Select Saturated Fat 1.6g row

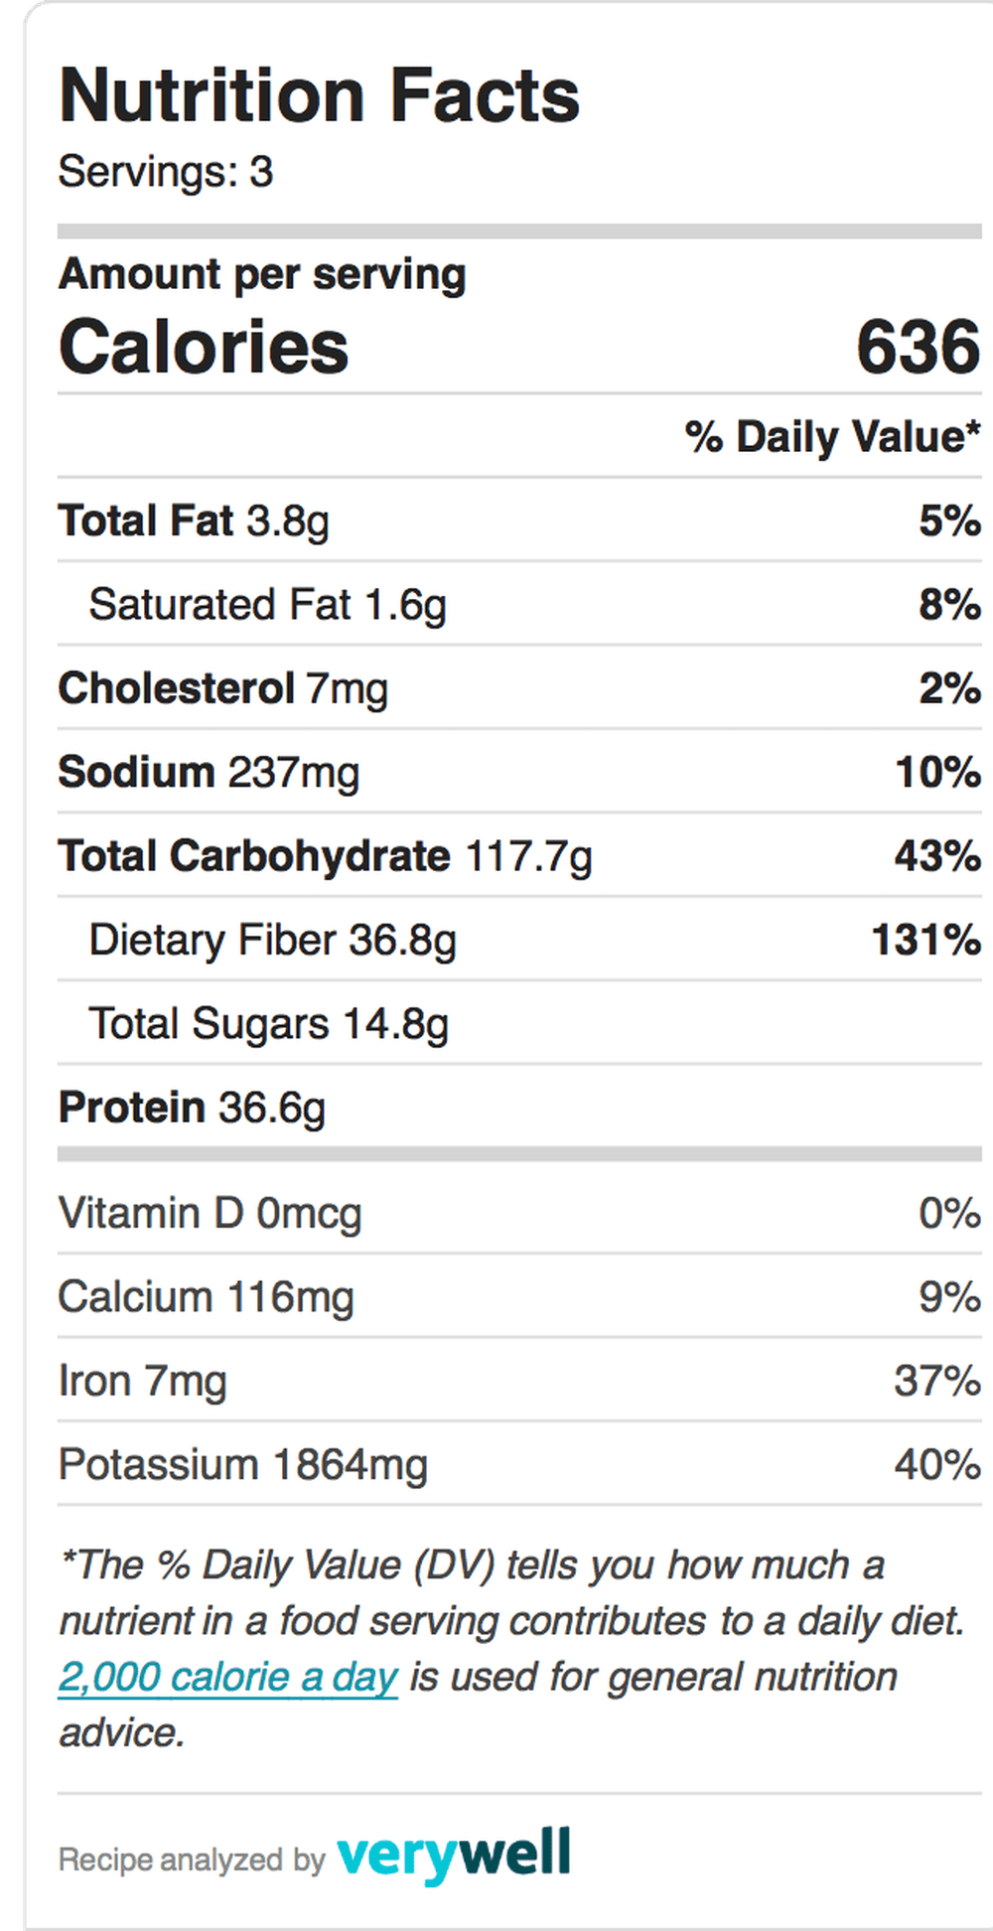pos(519,604)
